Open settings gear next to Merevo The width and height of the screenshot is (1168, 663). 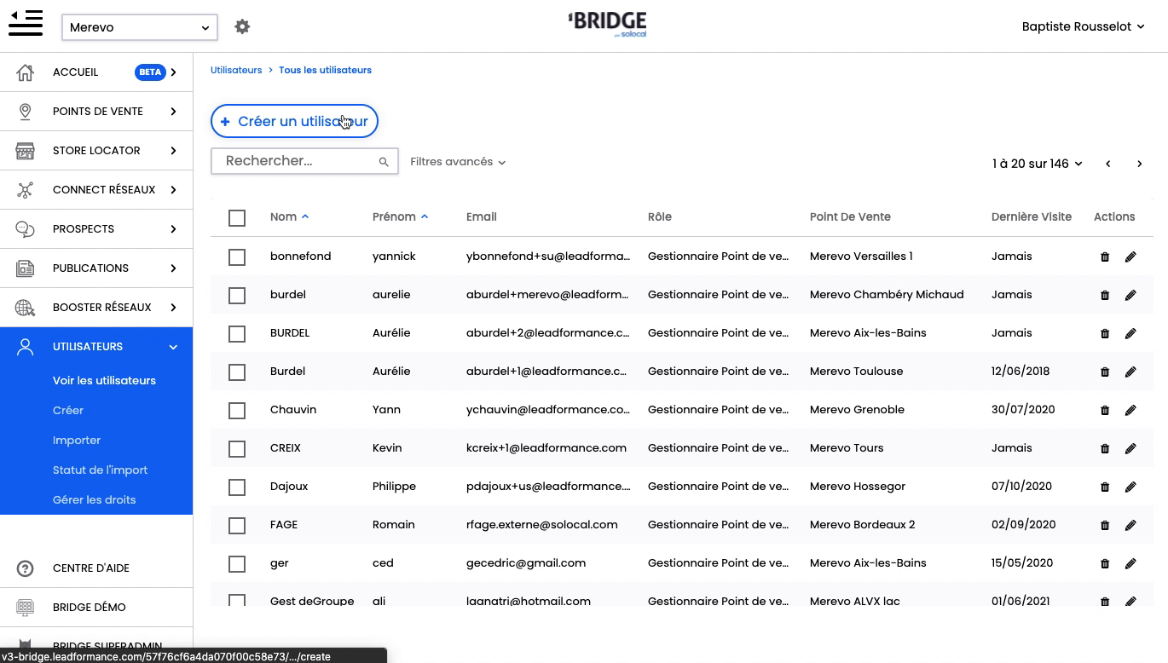click(242, 26)
